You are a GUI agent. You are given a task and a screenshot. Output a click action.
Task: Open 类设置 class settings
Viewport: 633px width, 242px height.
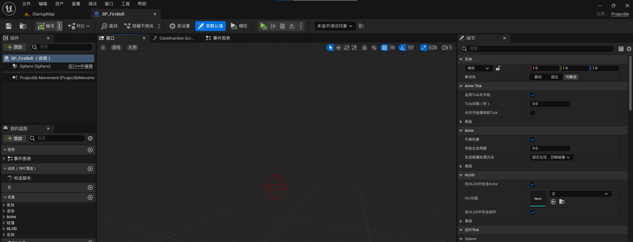click(x=180, y=26)
